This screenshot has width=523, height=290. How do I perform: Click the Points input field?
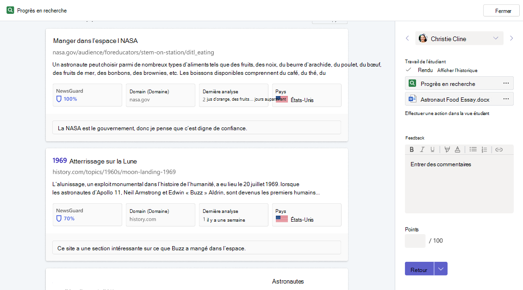[415, 241]
